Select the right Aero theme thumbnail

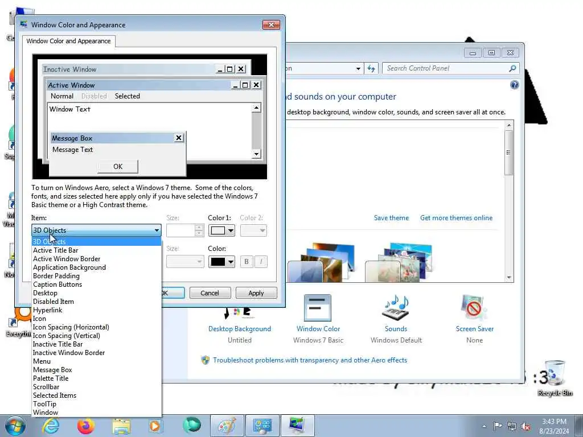[398, 262]
